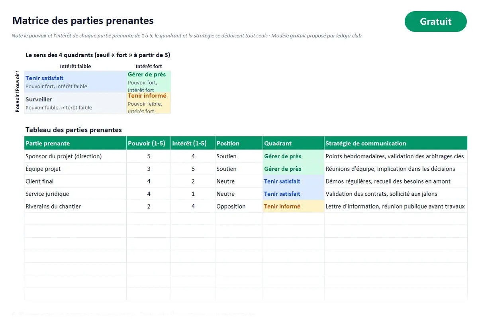The width and height of the screenshot is (478, 319).
Task: Select the 'Équipe projet' cell
Action: tap(75, 169)
